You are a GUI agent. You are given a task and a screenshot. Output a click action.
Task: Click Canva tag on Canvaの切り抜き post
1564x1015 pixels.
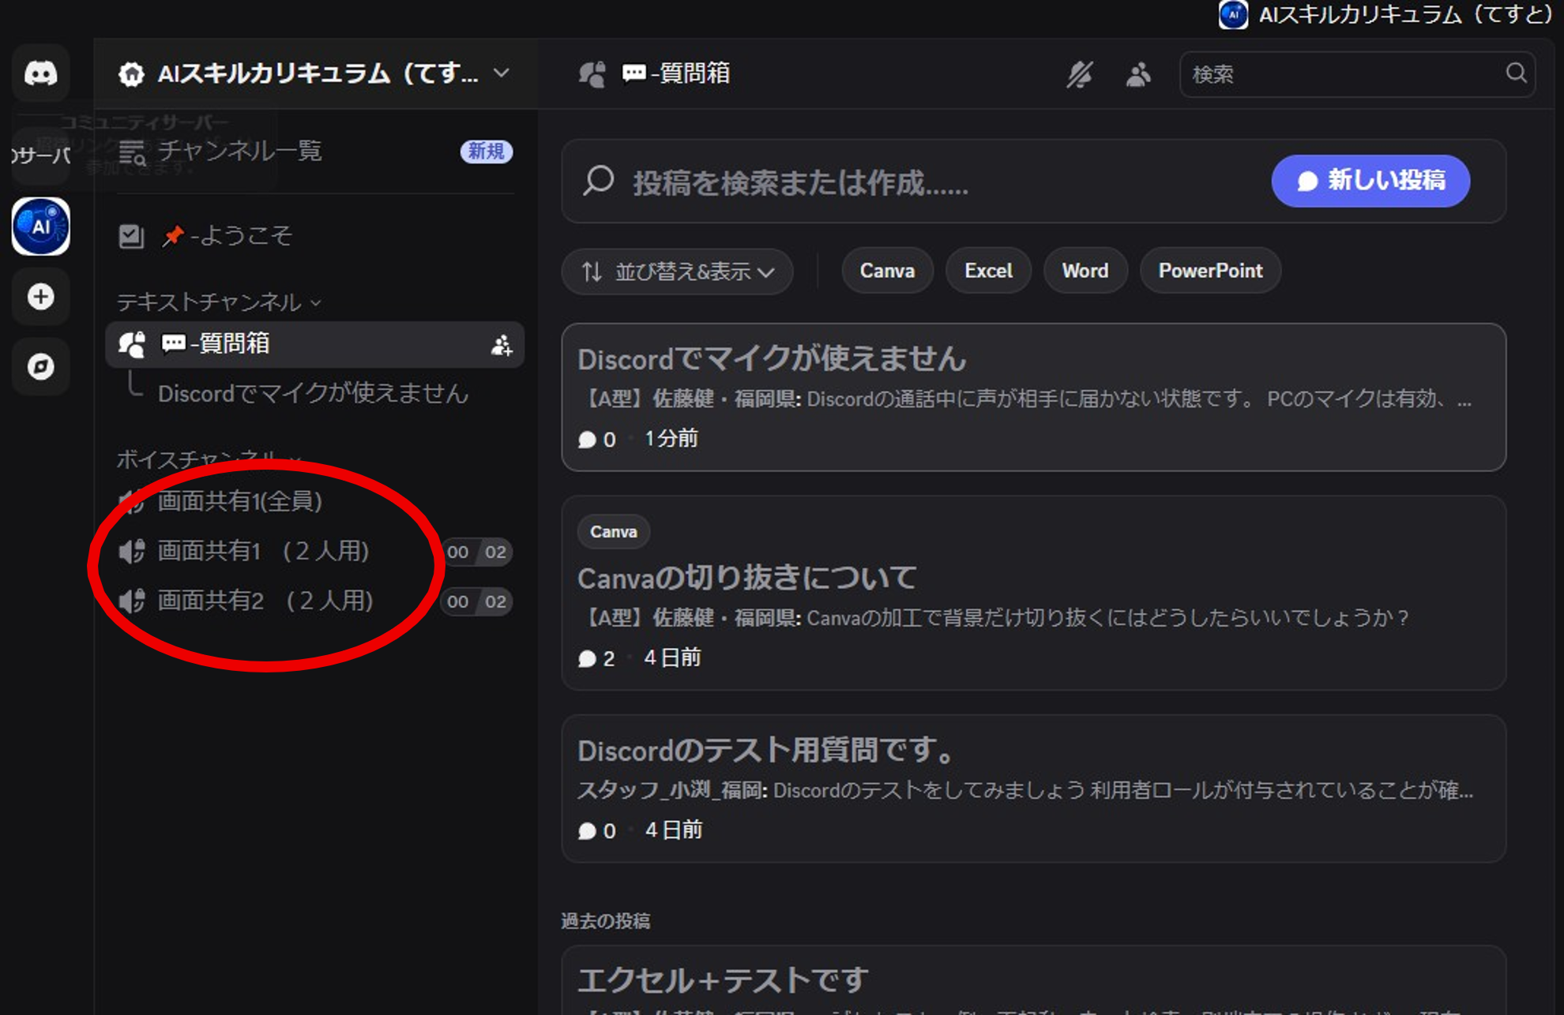pyautogui.click(x=614, y=532)
